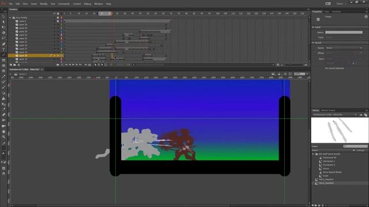The image size is (369, 207).
Task: Select the Pencil tool
Action: coord(3,76)
